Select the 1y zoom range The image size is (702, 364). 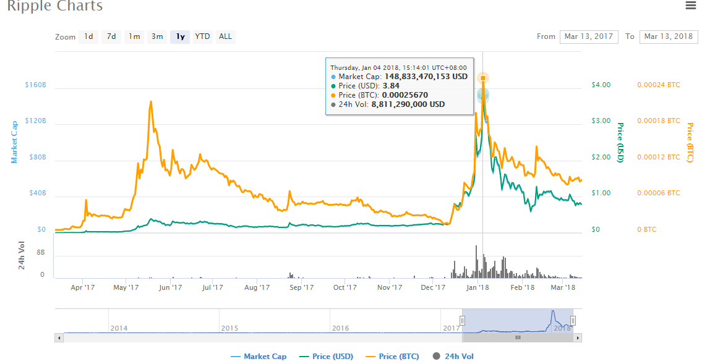coord(180,36)
